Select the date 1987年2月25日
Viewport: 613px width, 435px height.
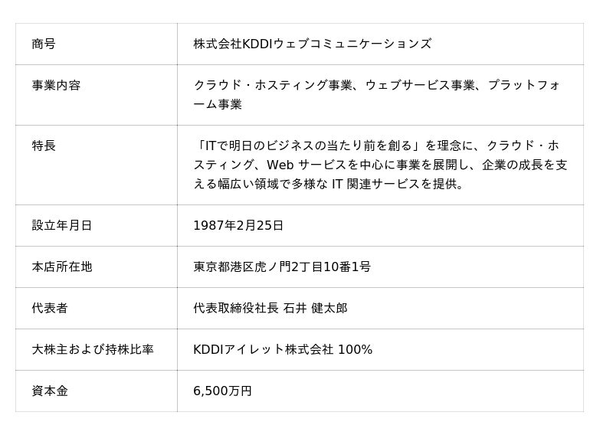pyautogui.click(x=238, y=226)
